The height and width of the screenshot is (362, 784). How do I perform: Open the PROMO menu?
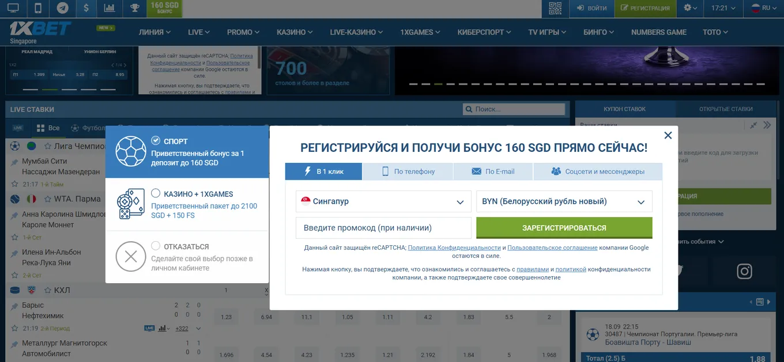pyautogui.click(x=243, y=32)
